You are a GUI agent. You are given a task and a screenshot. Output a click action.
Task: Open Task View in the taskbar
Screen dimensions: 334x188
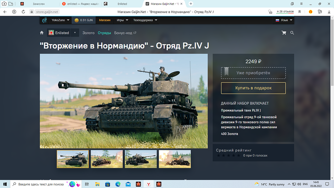87,184
